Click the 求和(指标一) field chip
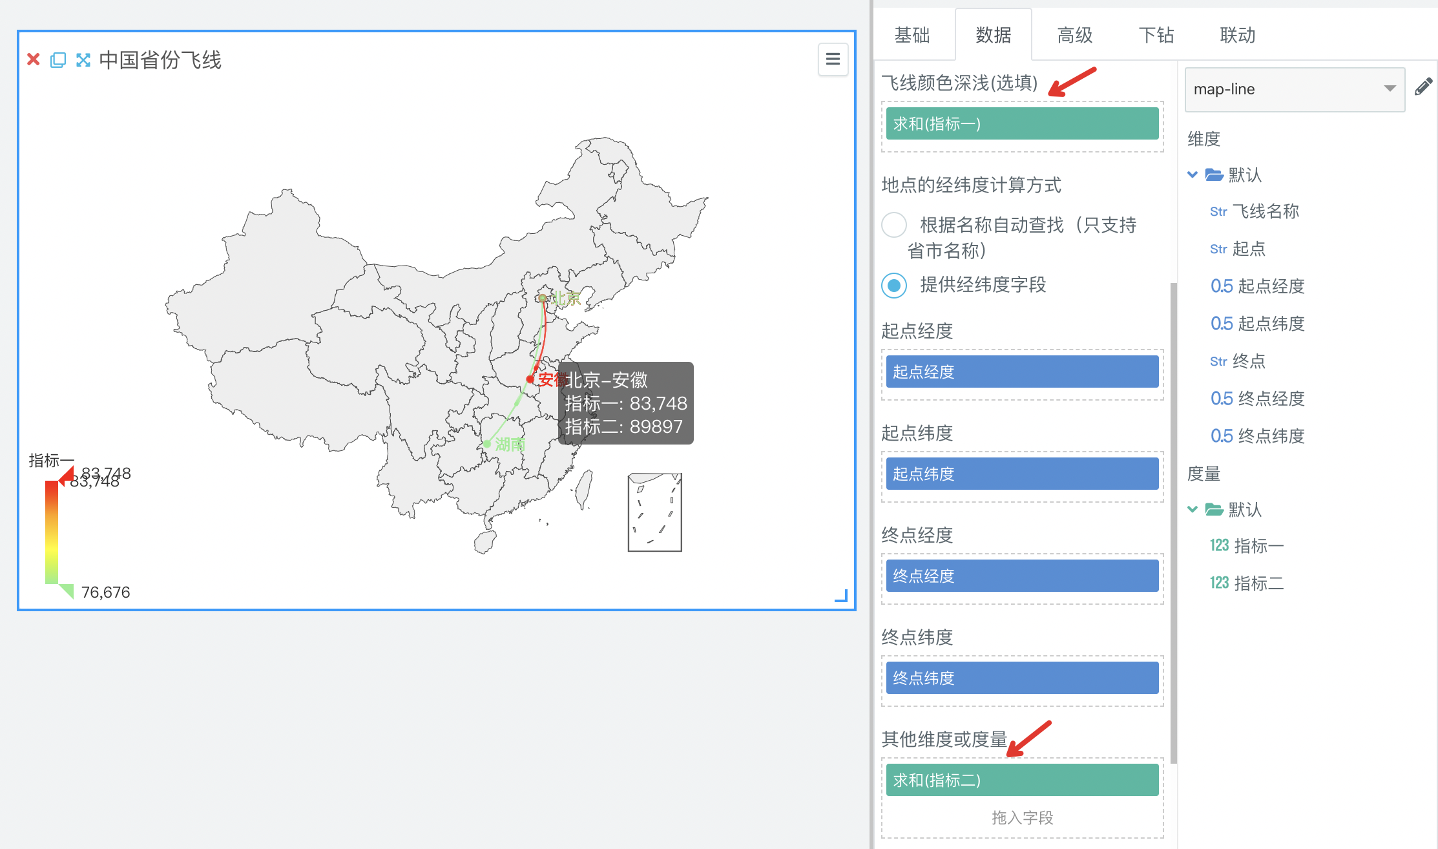The width and height of the screenshot is (1438, 849). tap(1022, 123)
